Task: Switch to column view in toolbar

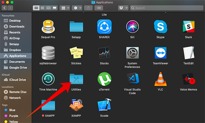Action: pyautogui.click(x=49, y=8)
